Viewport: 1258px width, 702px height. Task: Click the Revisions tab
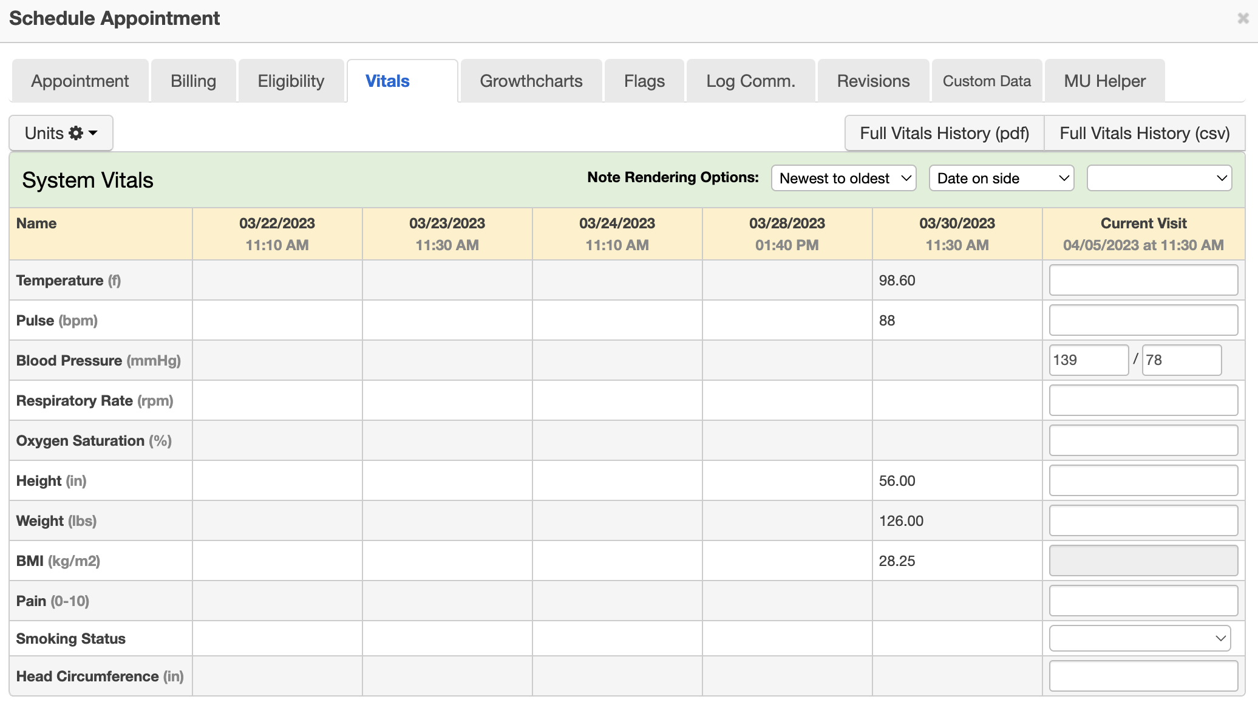coord(872,80)
